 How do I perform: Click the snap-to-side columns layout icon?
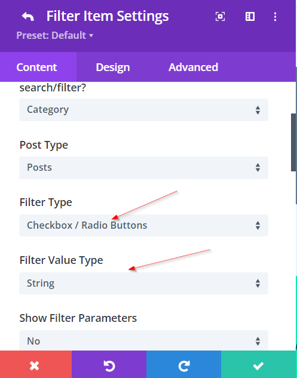pos(250,17)
